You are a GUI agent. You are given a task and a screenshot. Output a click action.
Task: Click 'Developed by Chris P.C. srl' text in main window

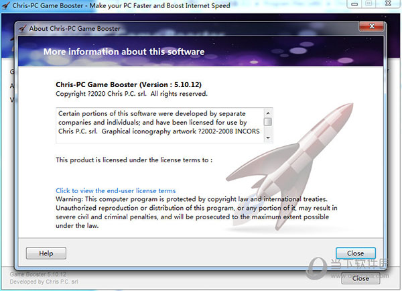44,282
